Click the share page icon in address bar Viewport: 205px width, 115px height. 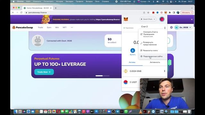[x=144, y=12]
